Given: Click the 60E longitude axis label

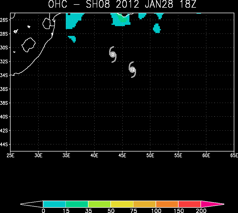Looking at the screenshot, I should (x=206, y=155).
